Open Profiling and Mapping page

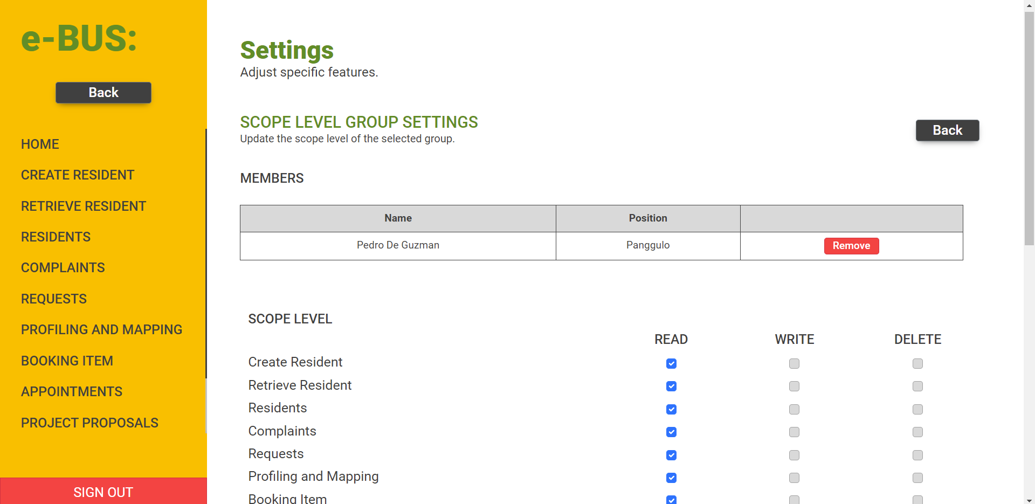(101, 329)
